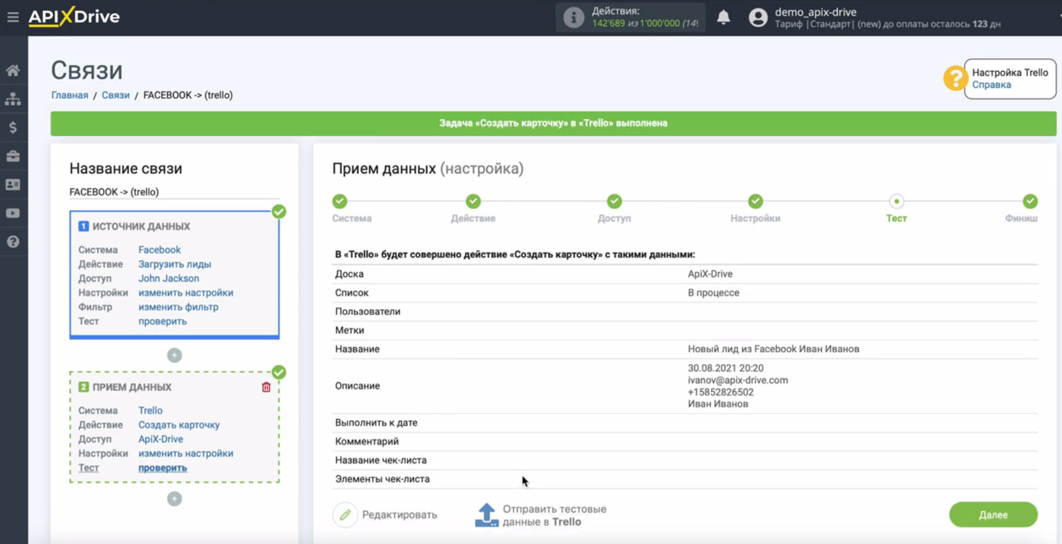Open the hamburger menu
1062x544 pixels.
pyautogui.click(x=13, y=17)
